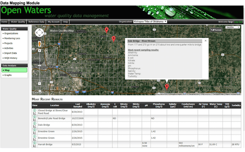The image size is (245, 152).
Task: Pan the map left with arrow control
Action: click(x=36, y=33)
